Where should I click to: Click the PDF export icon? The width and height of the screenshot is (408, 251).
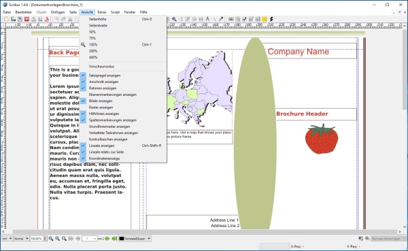point(47,19)
